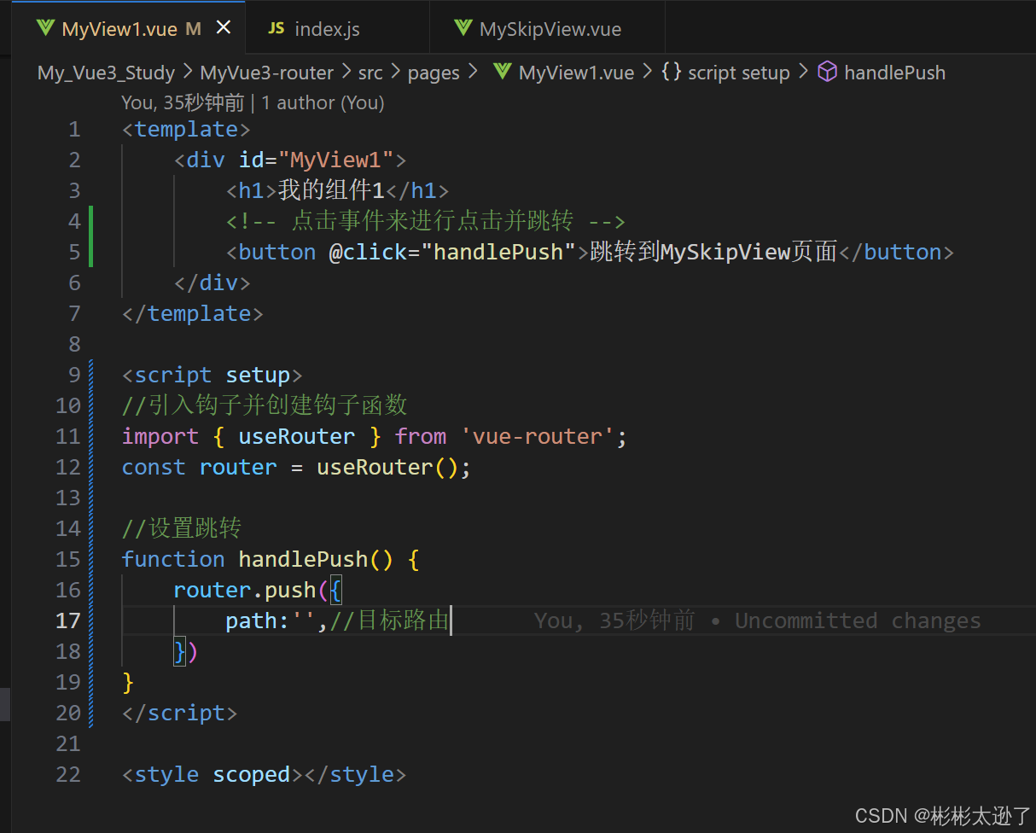Click line number 9 in the gutter
This screenshot has width=1036, height=833.
coord(74,375)
